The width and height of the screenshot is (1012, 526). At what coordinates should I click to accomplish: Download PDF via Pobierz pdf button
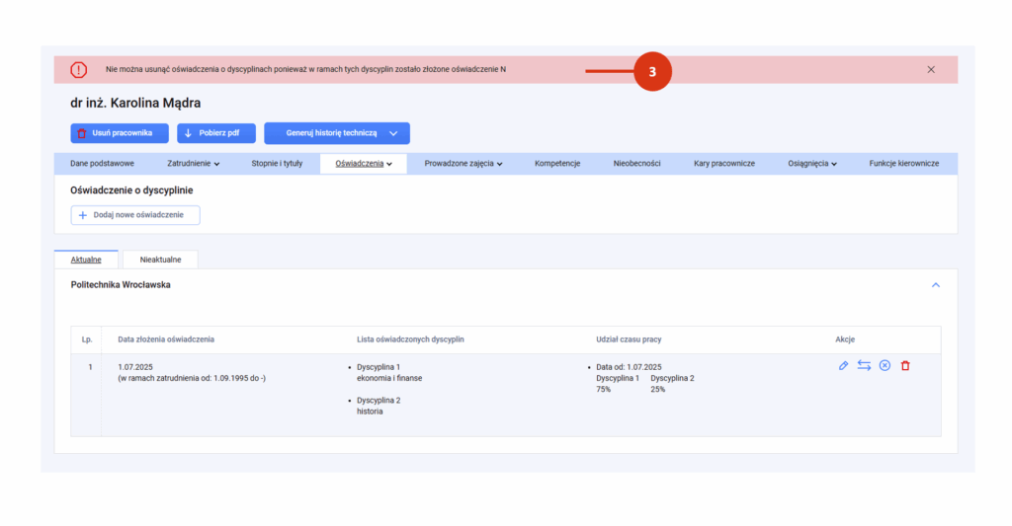point(216,133)
